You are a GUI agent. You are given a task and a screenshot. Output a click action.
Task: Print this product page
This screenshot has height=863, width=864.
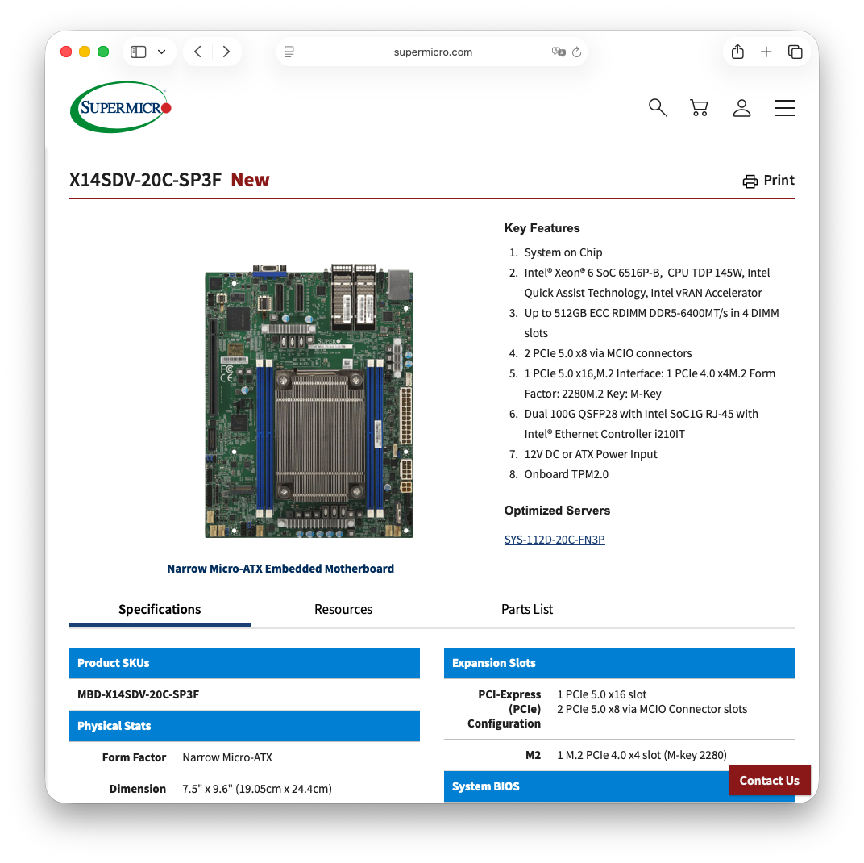coord(769,181)
